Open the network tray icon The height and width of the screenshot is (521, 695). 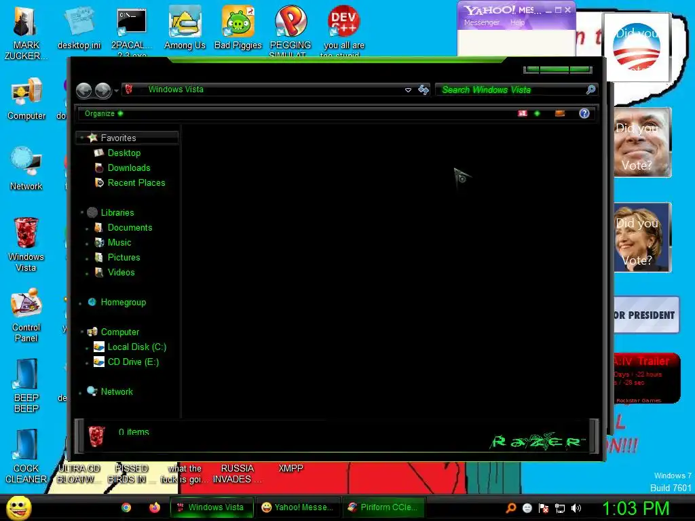click(560, 508)
